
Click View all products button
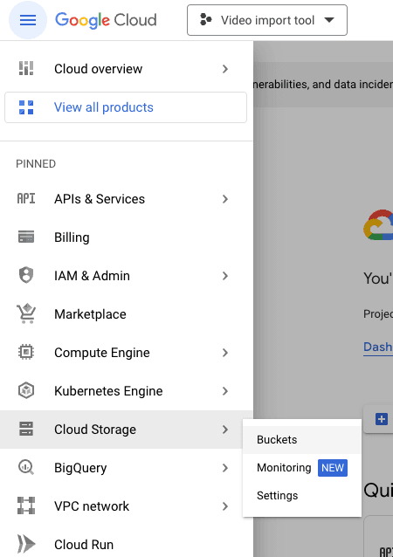pyautogui.click(x=126, y=107)
